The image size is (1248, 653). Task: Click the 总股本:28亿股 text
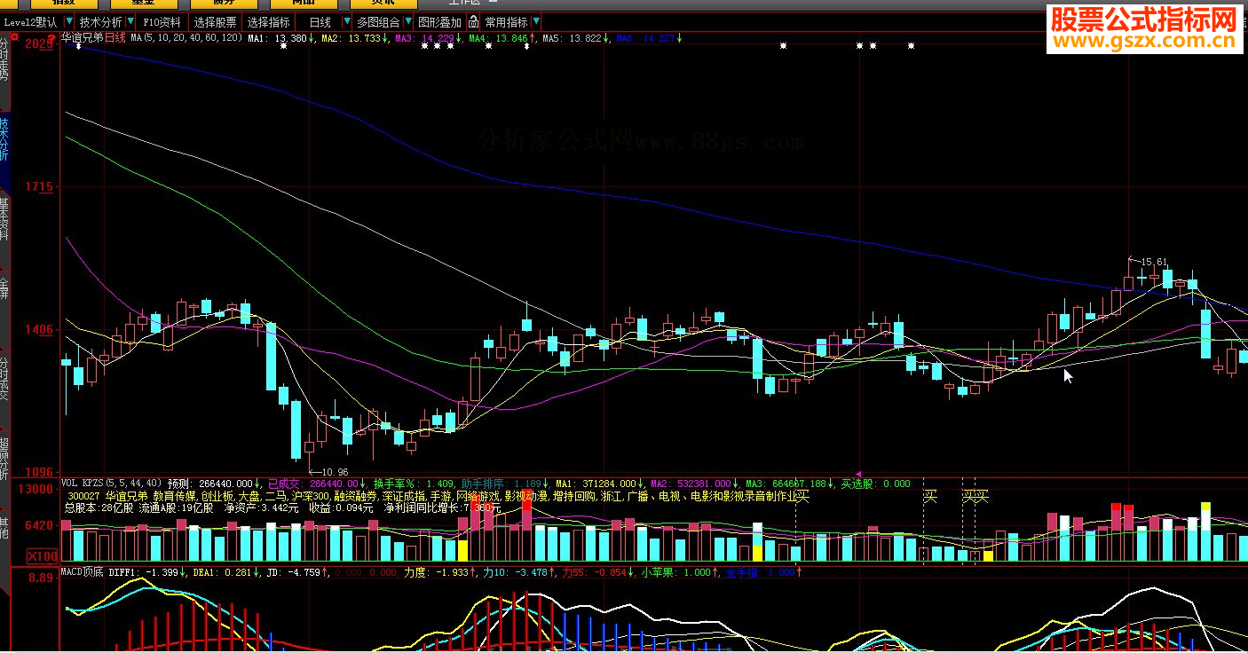pyautogui.click(x=99, y=508)
